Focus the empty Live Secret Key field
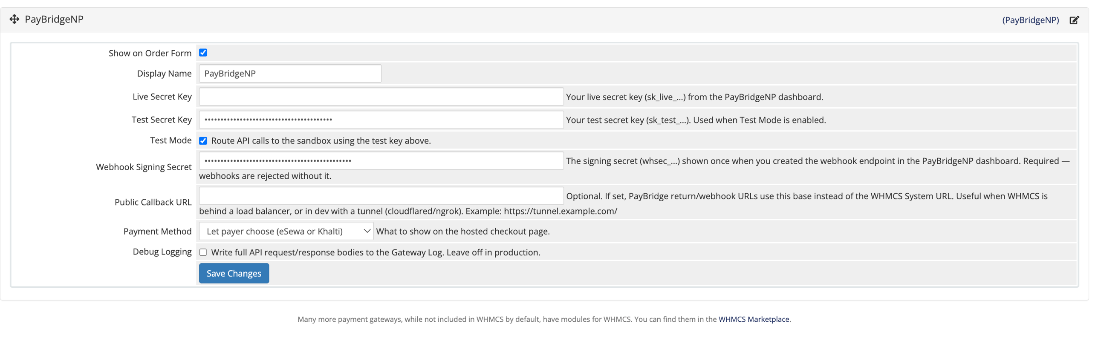Image resolution: width=1098 pixels, height=349 pixels. 381,97
